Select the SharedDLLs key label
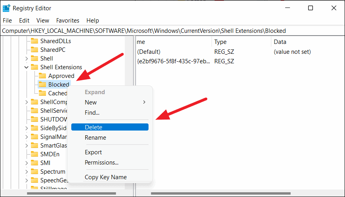The width and height of the screenshot is (345, 197). 56,41
